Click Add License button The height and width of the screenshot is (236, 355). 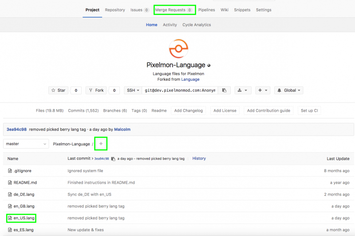[225, 110]
